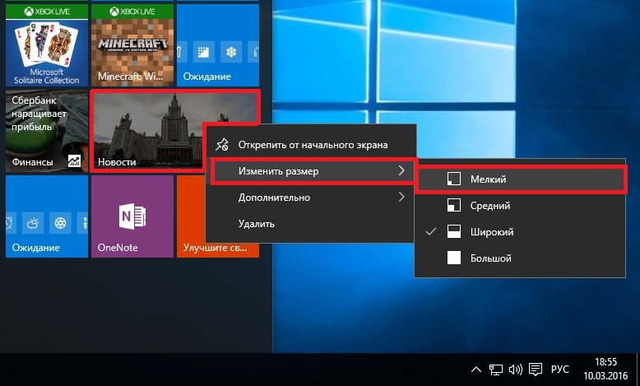Click the large-size icon beside Большой

tap(454, 258)
